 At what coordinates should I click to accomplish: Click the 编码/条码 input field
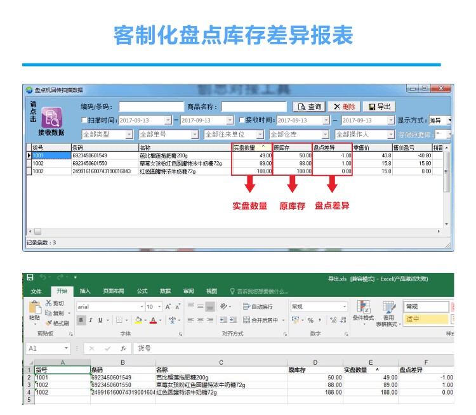pos(151,107)
